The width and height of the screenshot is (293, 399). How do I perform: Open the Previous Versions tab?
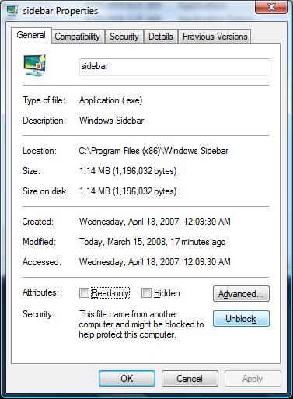pyautogui.click(x=215, y=37)
